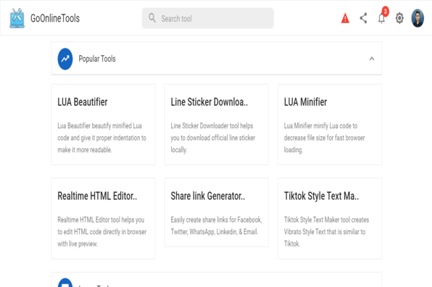Focus the Search tool input field
Screen dimensions: 432x287
click(208, 18)
